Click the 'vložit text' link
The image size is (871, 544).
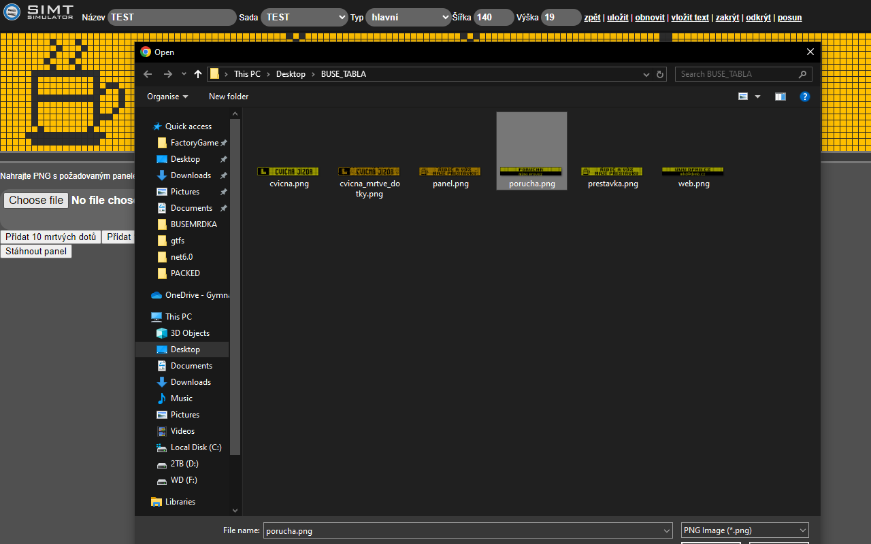point(689,18)
